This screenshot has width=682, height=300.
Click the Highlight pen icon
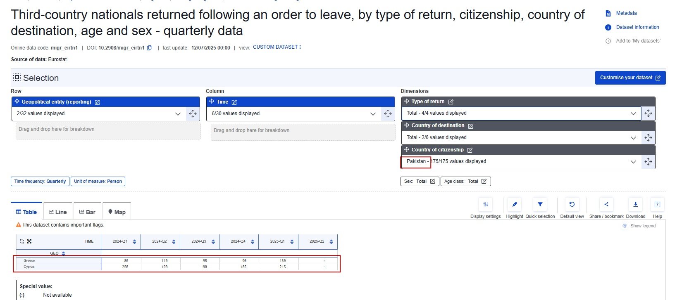514,204
